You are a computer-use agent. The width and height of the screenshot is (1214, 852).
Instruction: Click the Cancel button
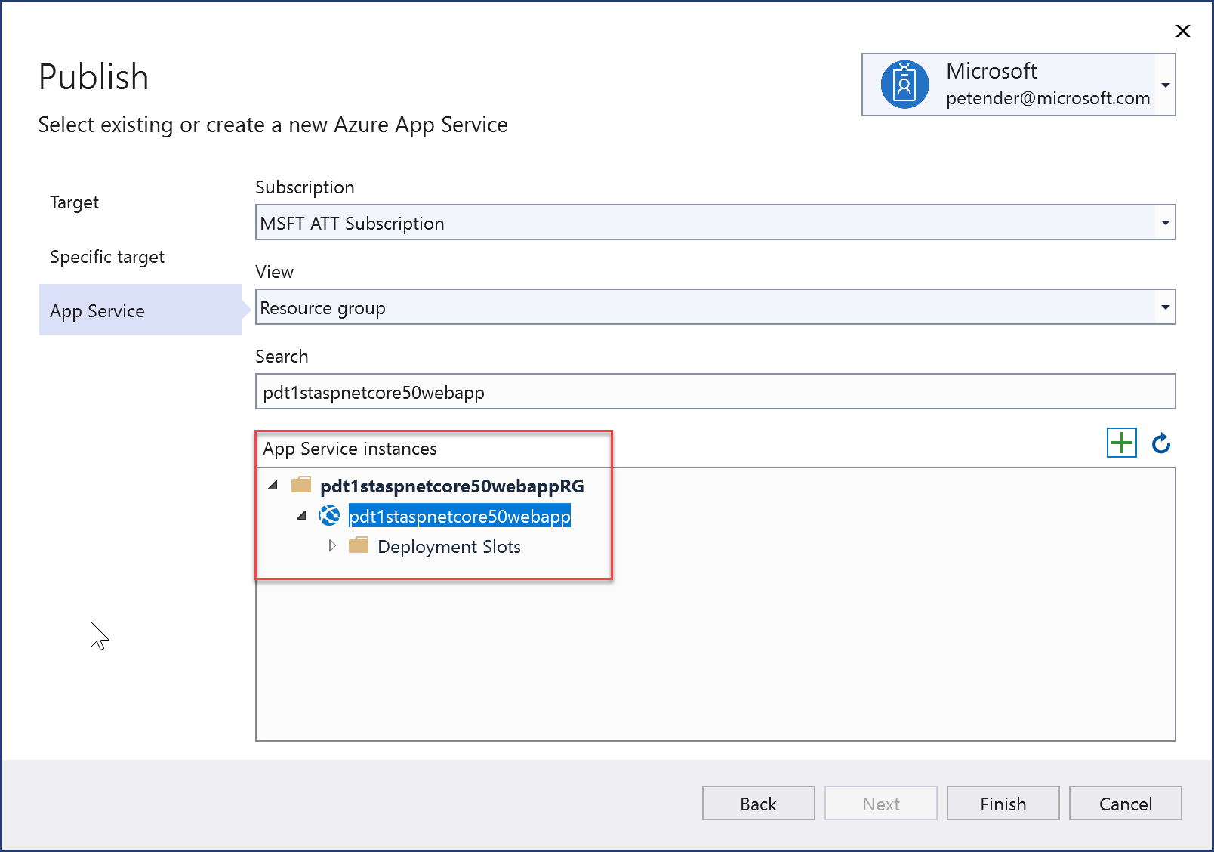click(1125, 803)
